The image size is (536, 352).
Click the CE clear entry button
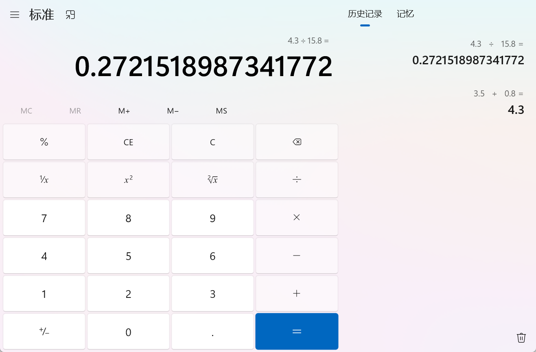tap(128, 142)
